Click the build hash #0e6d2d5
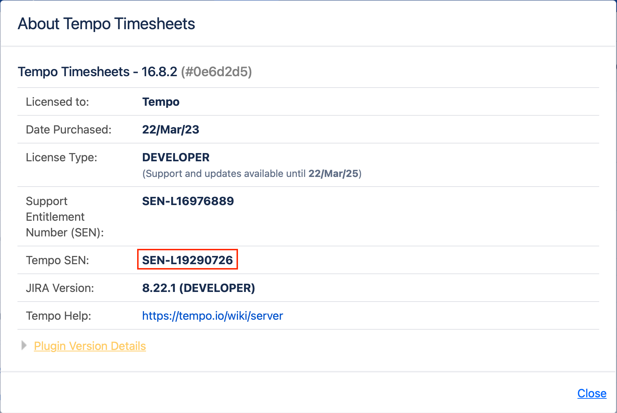This screenshot has height=413, width=617. coord(216,72)
